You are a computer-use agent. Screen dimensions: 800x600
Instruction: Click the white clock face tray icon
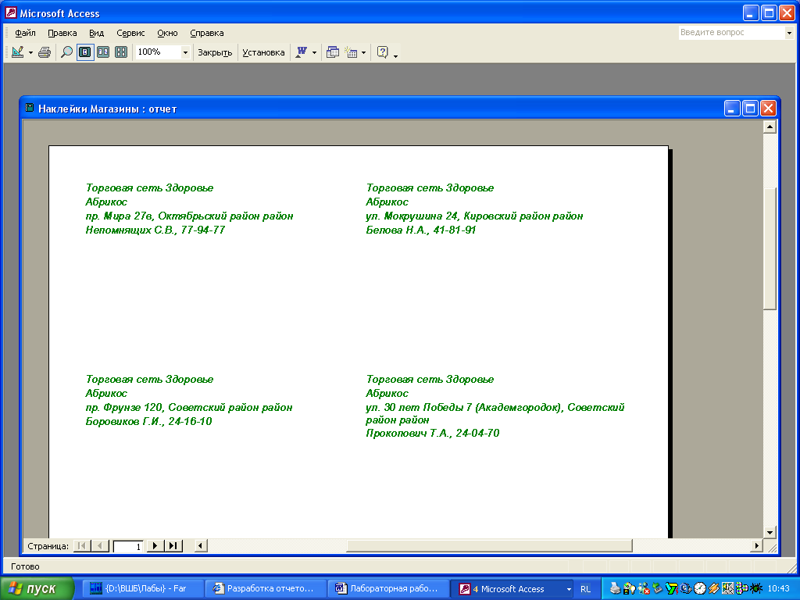(x=699, y=588)
